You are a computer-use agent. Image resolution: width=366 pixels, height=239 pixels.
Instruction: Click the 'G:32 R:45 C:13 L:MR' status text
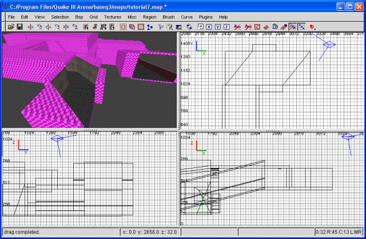point(339,232)
